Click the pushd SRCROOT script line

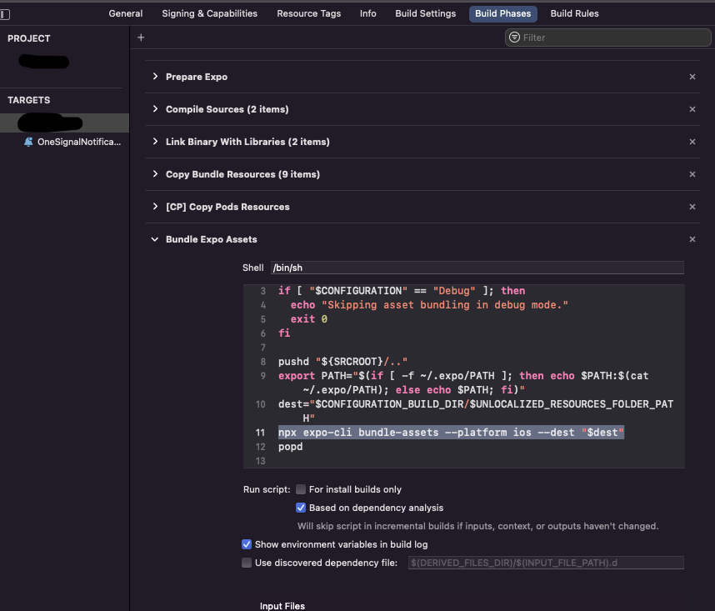(342, 362)
